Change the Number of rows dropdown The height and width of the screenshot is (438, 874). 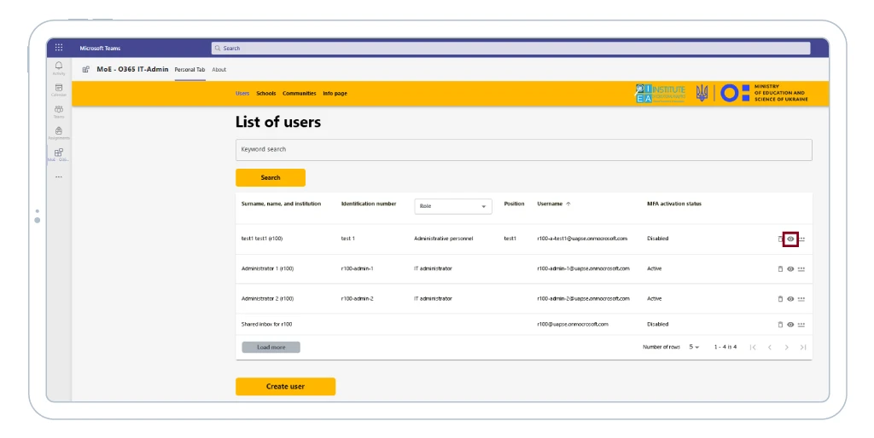(694, 348)
